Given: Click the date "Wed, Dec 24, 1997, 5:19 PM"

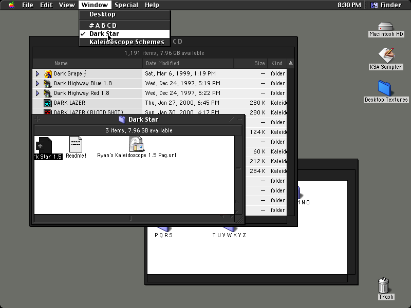Looking at the screenshot, I should click(x=183, y=83).
